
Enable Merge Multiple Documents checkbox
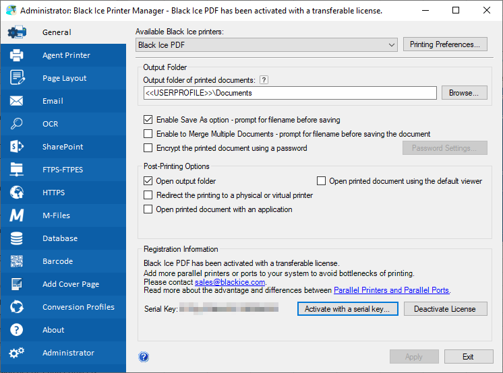(x=148, y=134)
